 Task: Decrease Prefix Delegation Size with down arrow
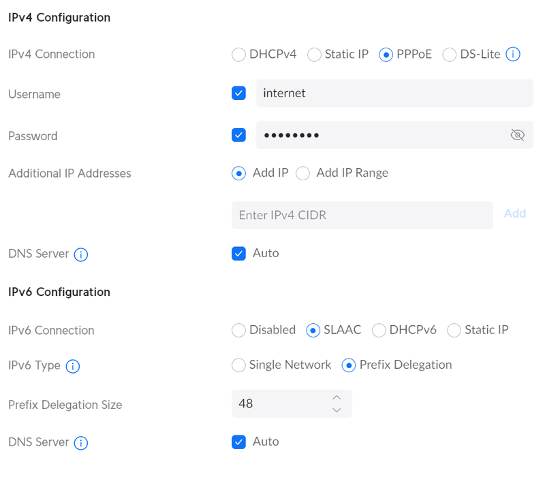click(337, 410)
